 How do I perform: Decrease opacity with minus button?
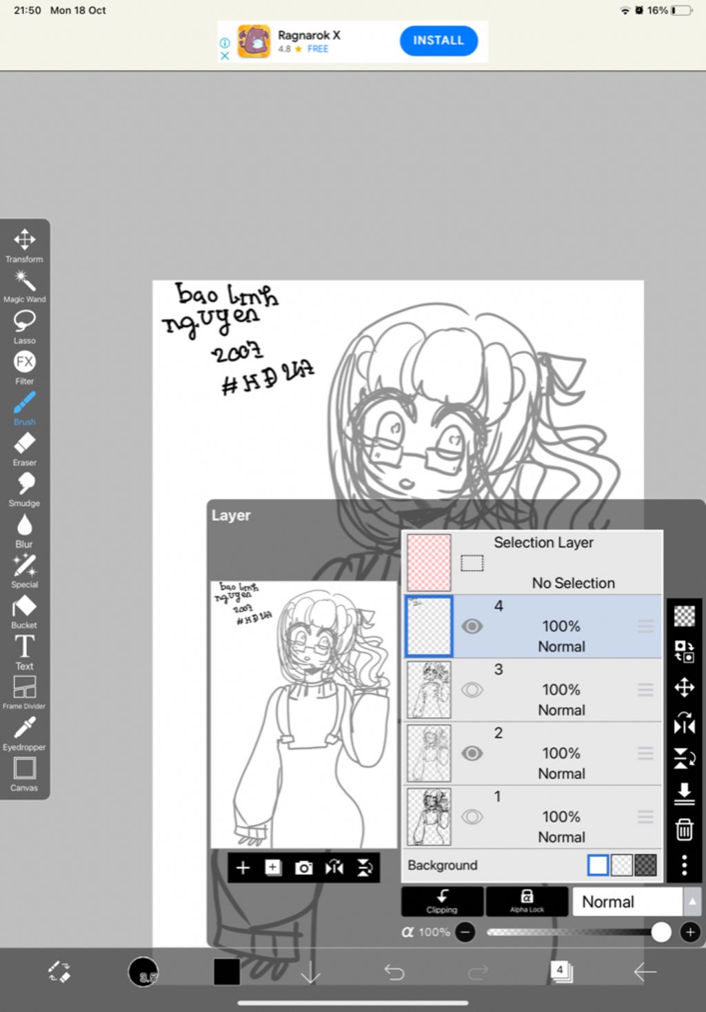(x=465, y=932)
